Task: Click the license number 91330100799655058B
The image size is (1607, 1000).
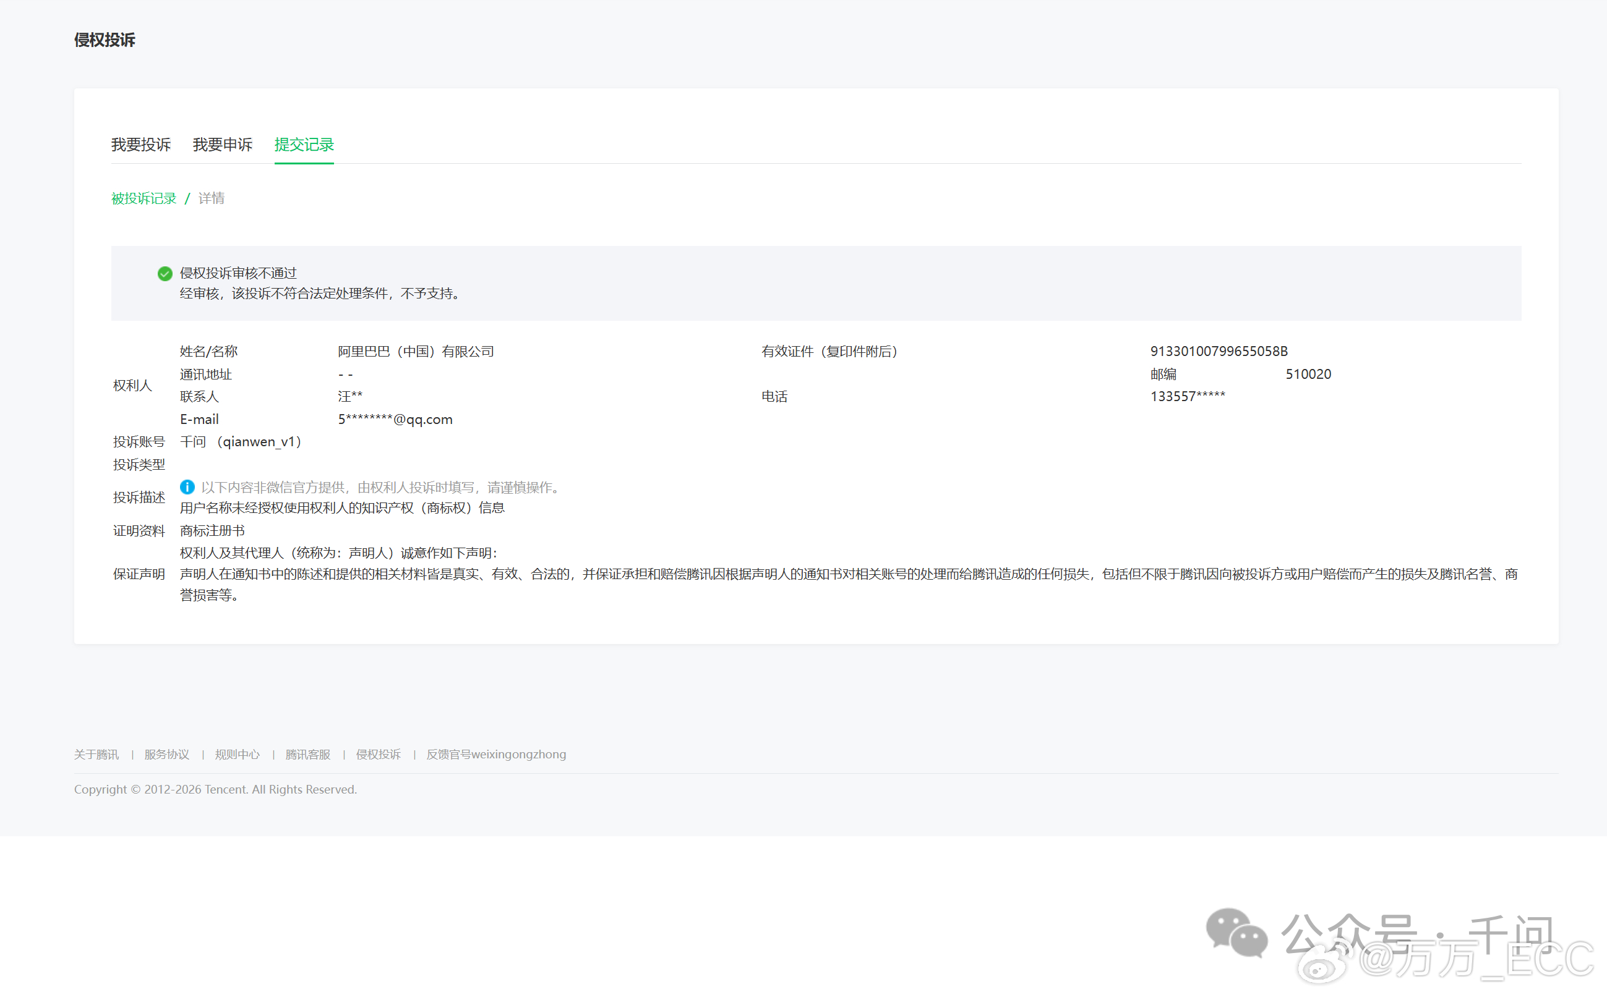Action: (x=1219, y=351)
